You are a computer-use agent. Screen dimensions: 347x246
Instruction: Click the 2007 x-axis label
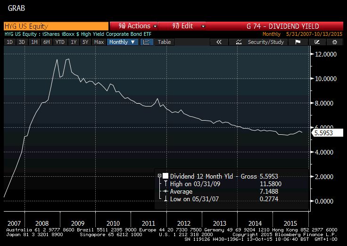click(14, 223)
